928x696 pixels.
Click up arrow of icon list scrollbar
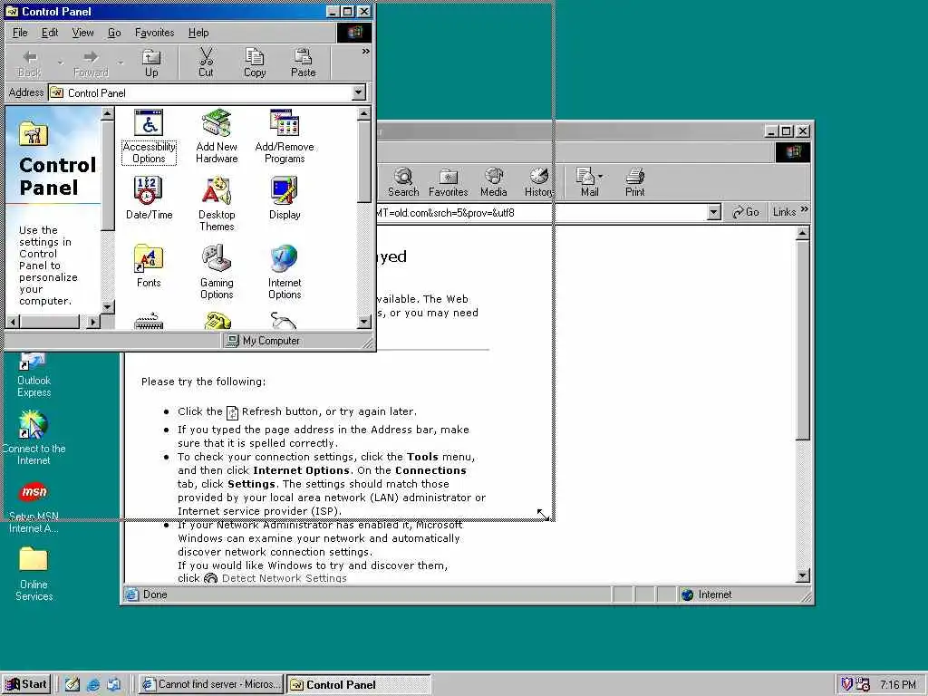[364, 113]
